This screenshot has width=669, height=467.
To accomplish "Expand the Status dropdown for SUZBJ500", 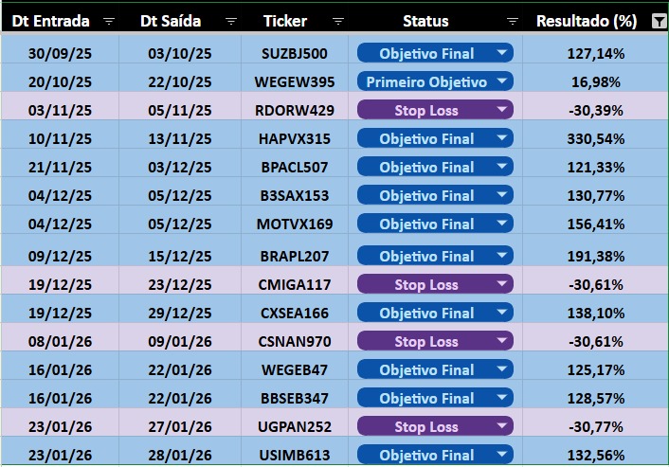I will (501, 53).
